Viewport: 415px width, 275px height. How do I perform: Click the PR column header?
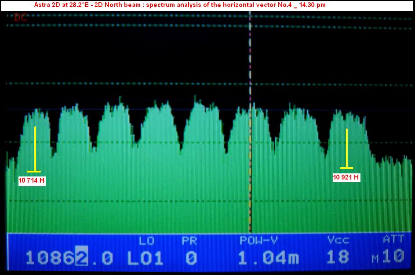pos(190,241)
